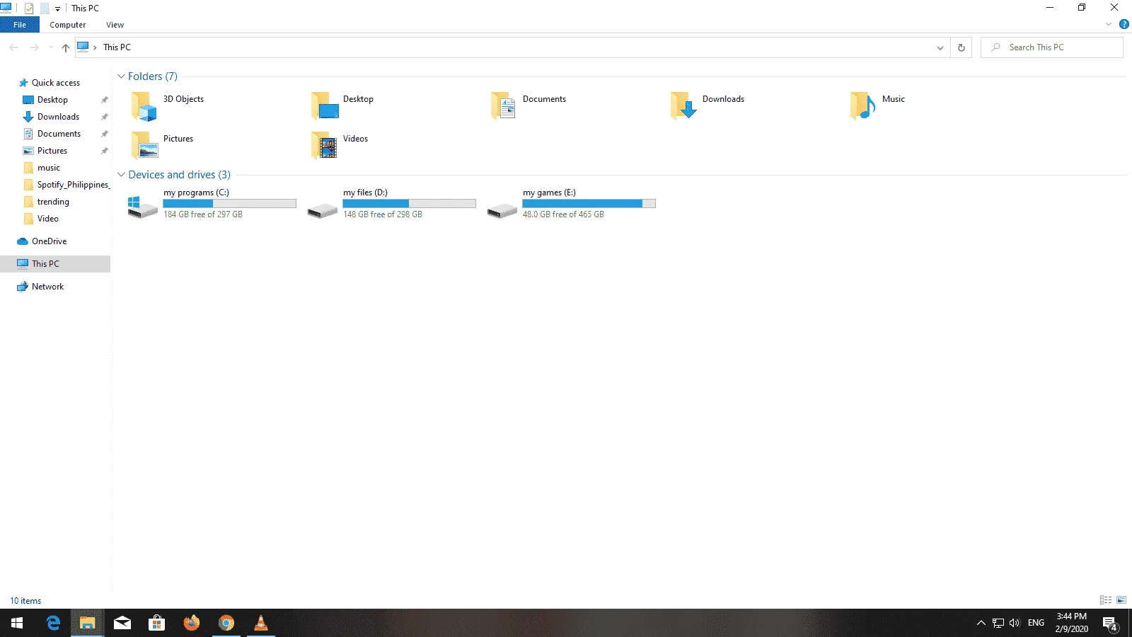Screen dimensions: 1132x637
Task: Open the View ribbon tab
Action: [115, 25]
